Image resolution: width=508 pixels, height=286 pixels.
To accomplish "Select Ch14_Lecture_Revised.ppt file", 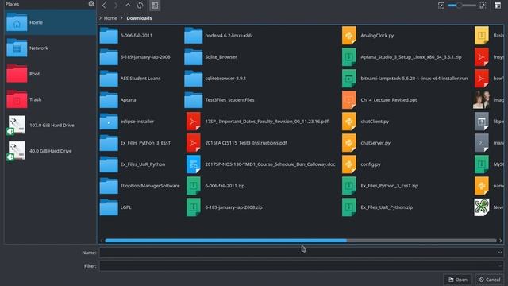I will 379,100.
